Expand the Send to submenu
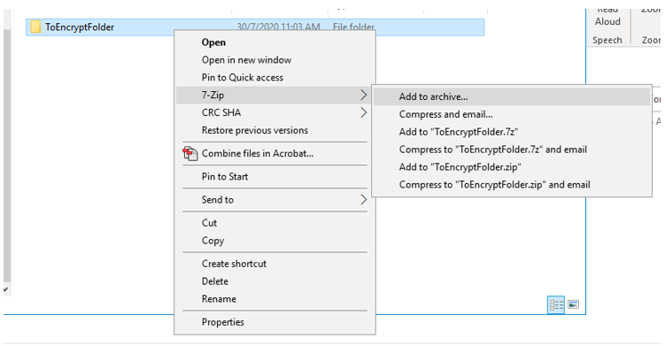Viewport: 665px width, 346px height. 275,200
